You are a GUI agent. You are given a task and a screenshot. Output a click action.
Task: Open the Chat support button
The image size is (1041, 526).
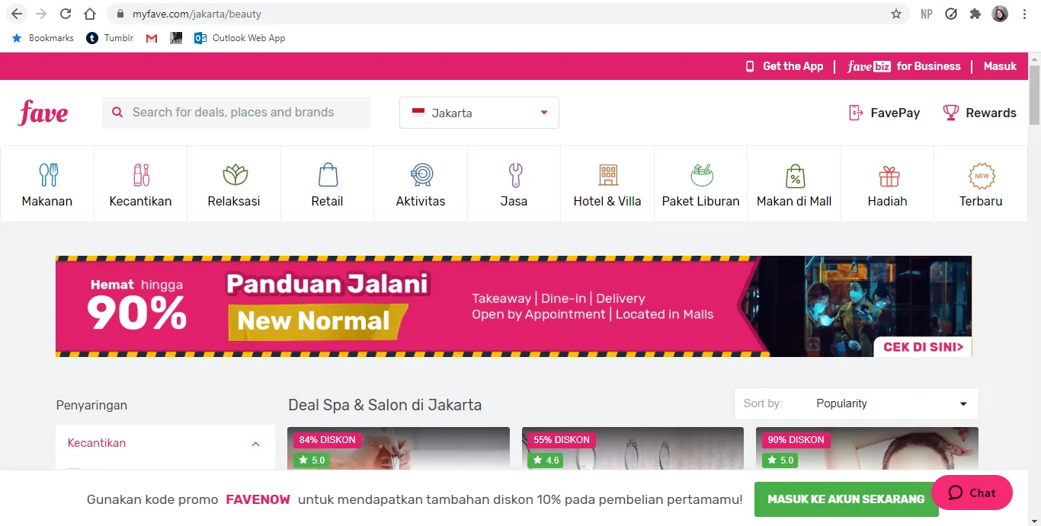[x=972, y=493]
